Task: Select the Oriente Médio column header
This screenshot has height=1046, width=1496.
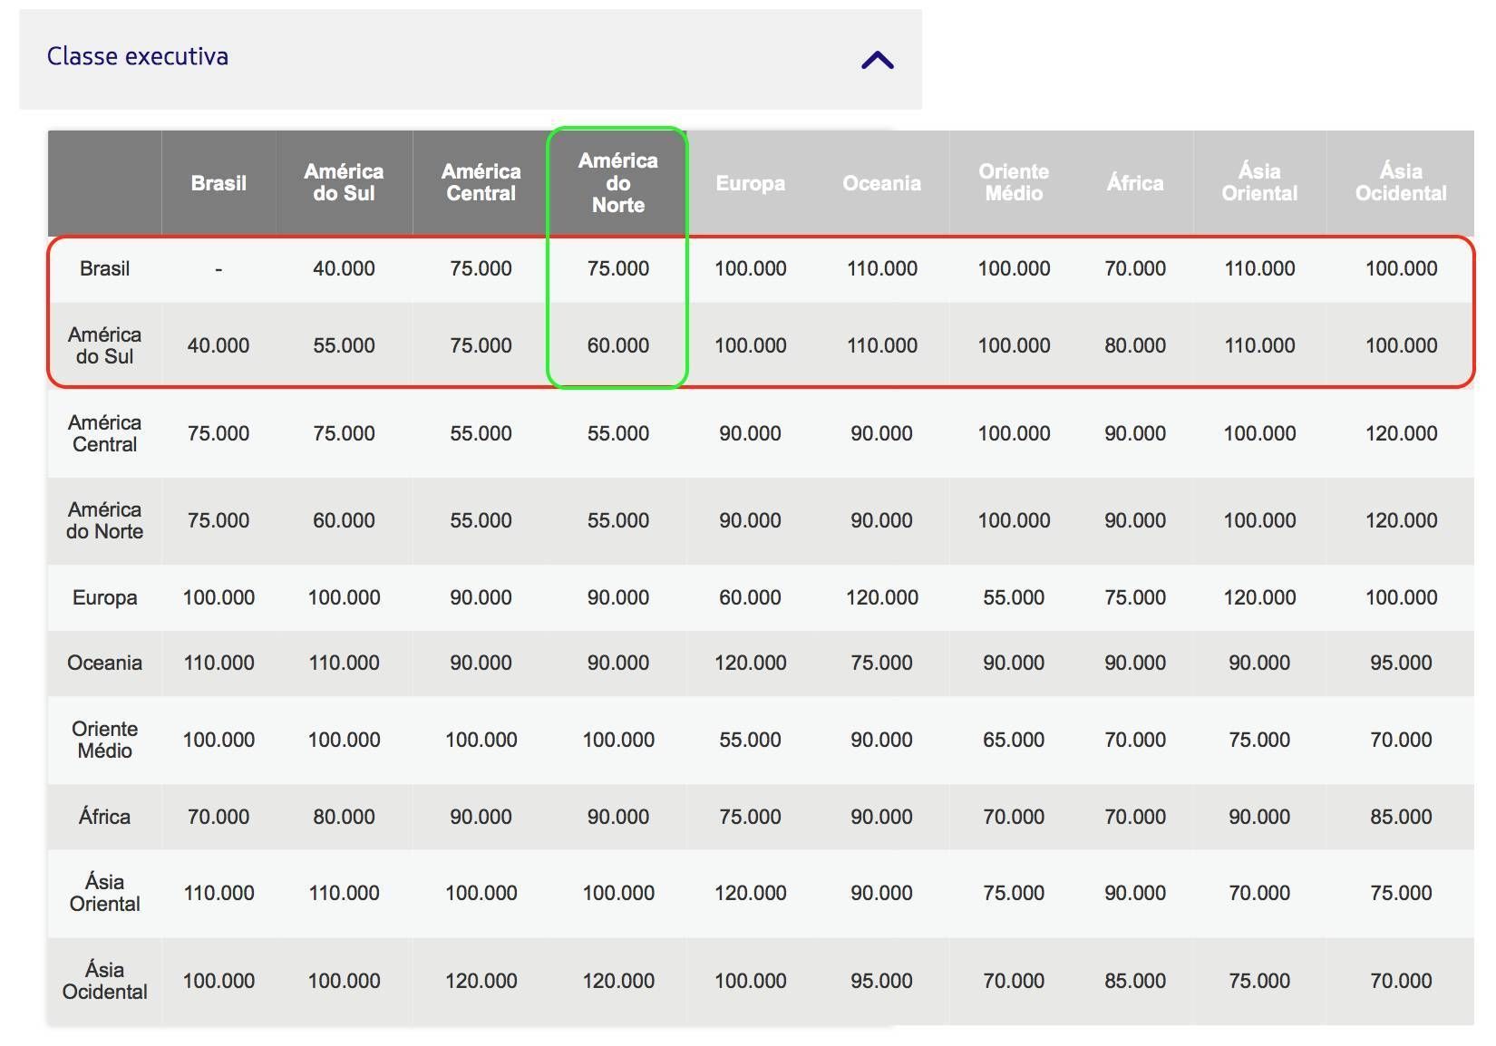Action: tap(1014, 182)
